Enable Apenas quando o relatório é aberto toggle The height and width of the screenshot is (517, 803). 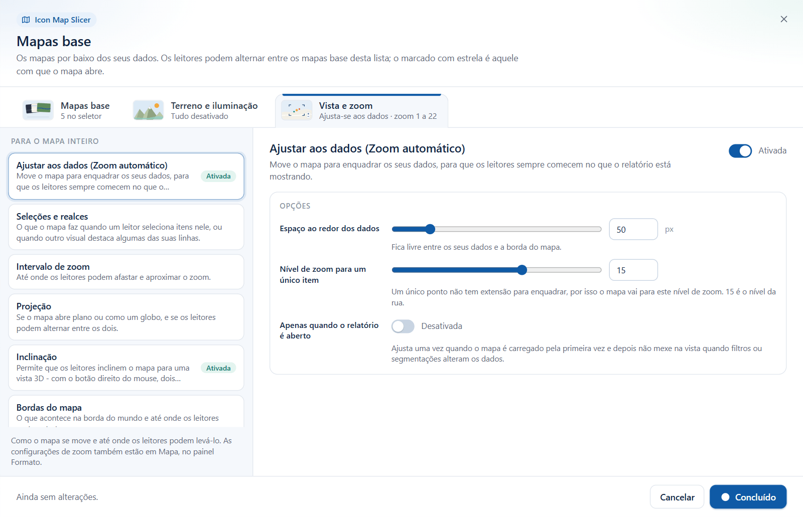pos(403,326)
